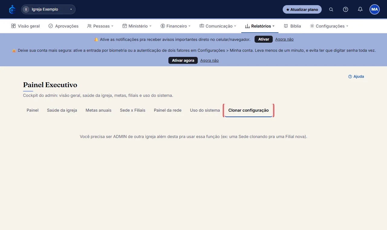Screen dimensions: 387x230
Task: Open Bíblia in the navigation bar
Action: pyautogui.click(x=292, y=26)
